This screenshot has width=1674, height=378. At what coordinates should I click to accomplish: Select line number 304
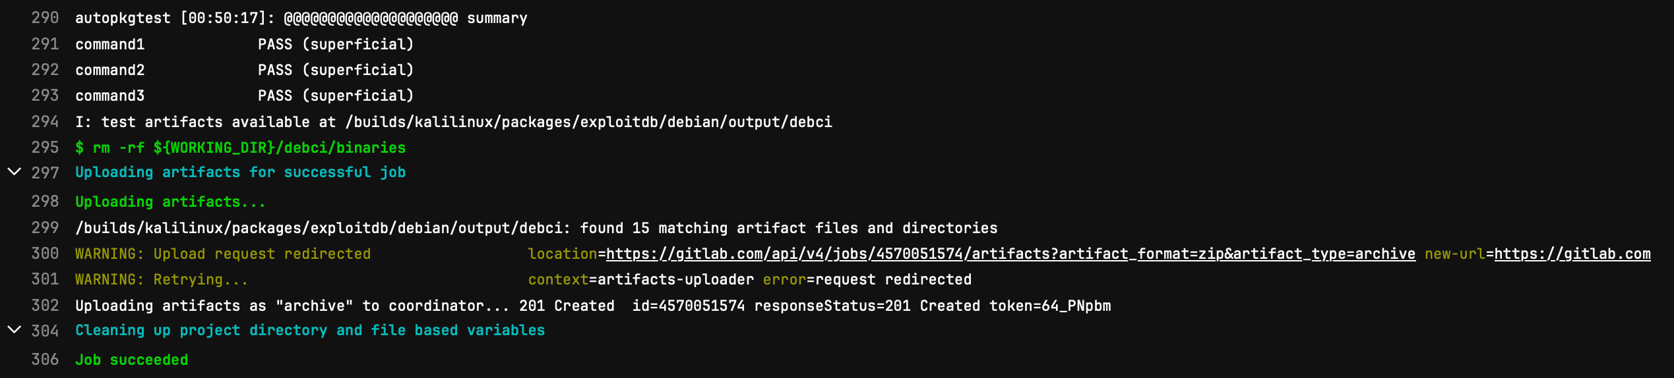tap(45, 331)
